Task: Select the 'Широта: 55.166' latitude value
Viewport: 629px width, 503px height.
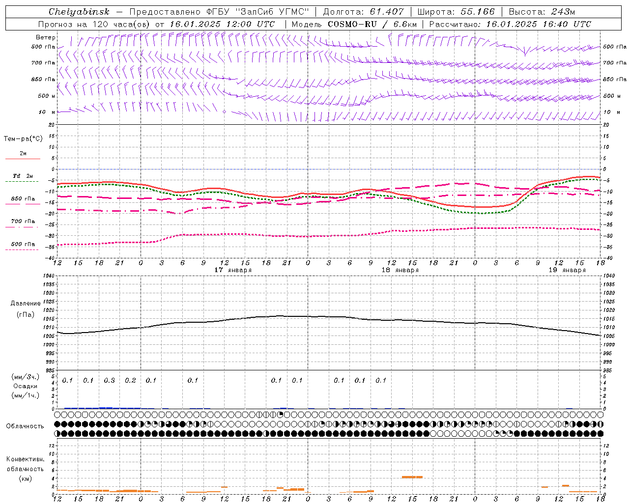Action: [456, 12]
